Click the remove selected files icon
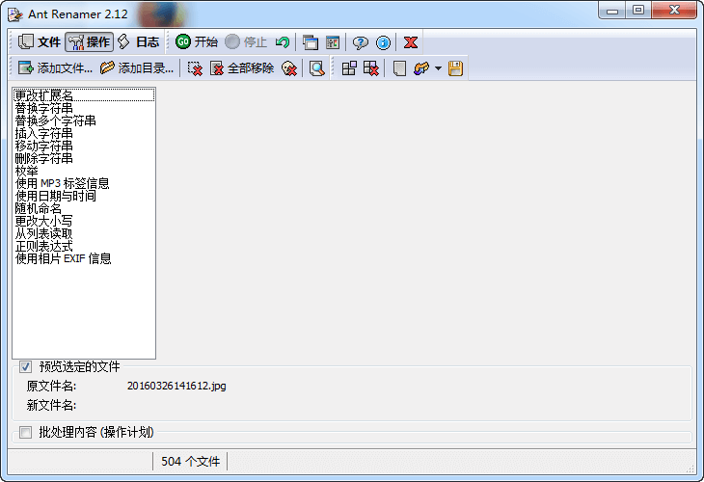 click(x=195, y=68)
